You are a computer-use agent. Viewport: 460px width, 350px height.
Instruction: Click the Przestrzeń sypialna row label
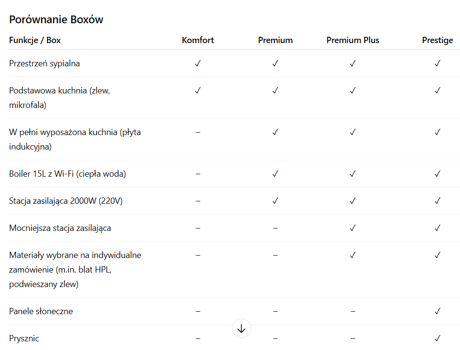45,63
